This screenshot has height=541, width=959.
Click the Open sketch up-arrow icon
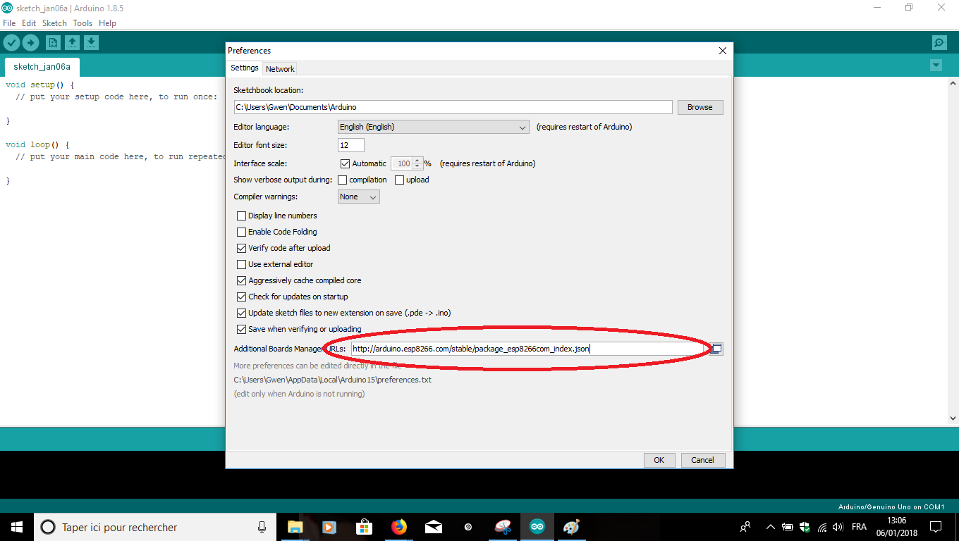pyautogui.click(x=72, y=43)
